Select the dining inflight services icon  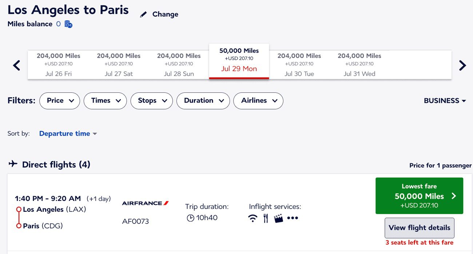point(266,218)
